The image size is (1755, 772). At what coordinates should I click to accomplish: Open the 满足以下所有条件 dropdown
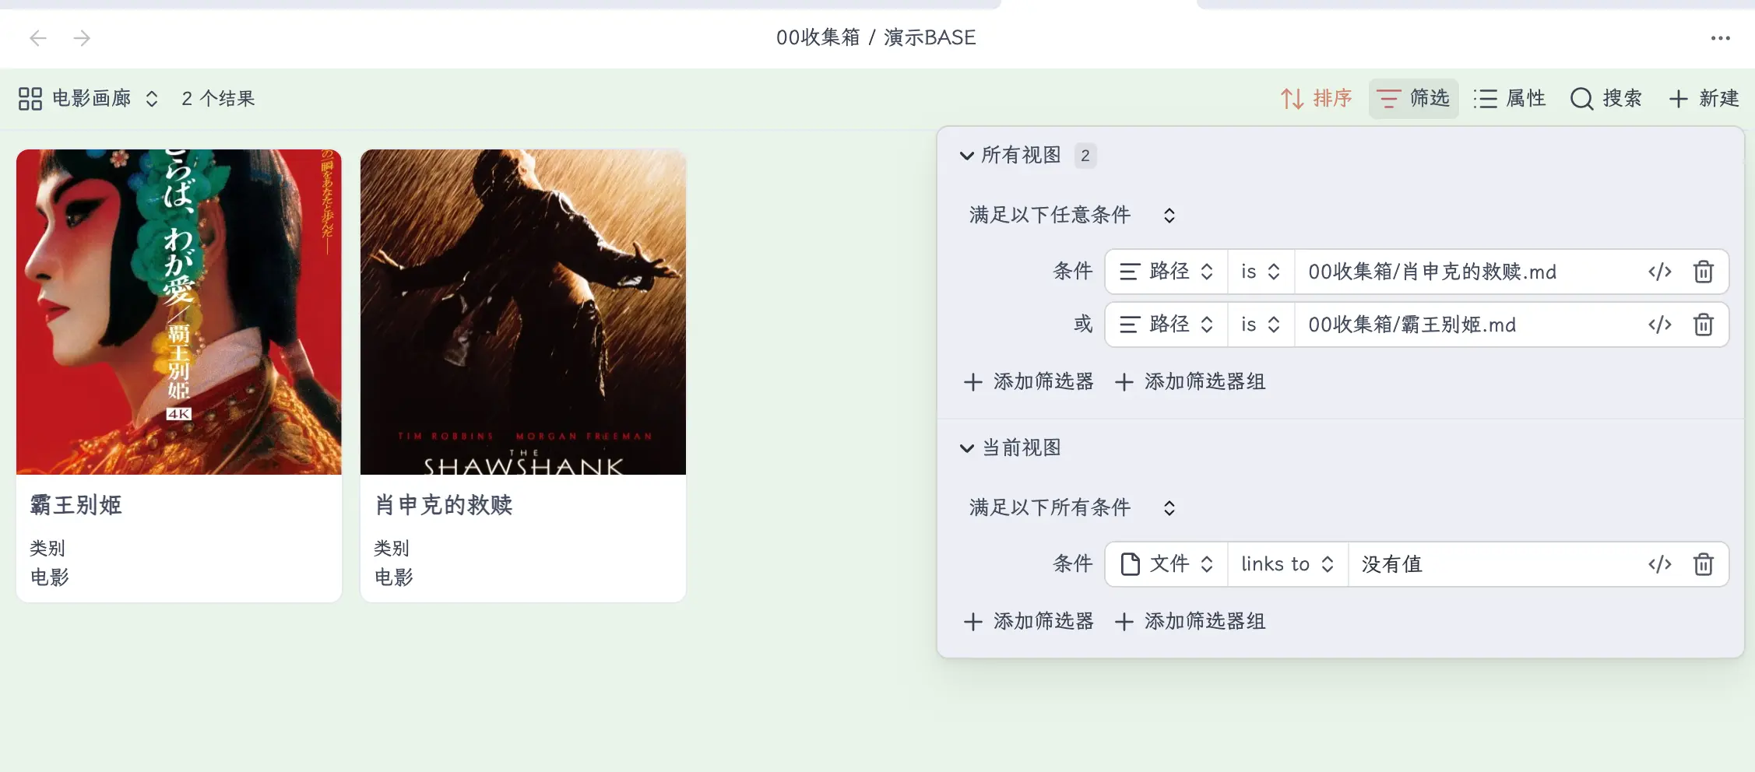(x=1071, y=508)
